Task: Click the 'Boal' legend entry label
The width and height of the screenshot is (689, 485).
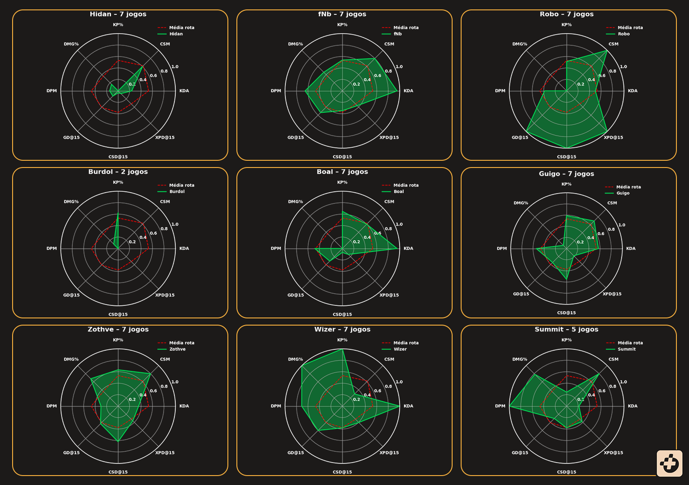Action: point(398,192)
